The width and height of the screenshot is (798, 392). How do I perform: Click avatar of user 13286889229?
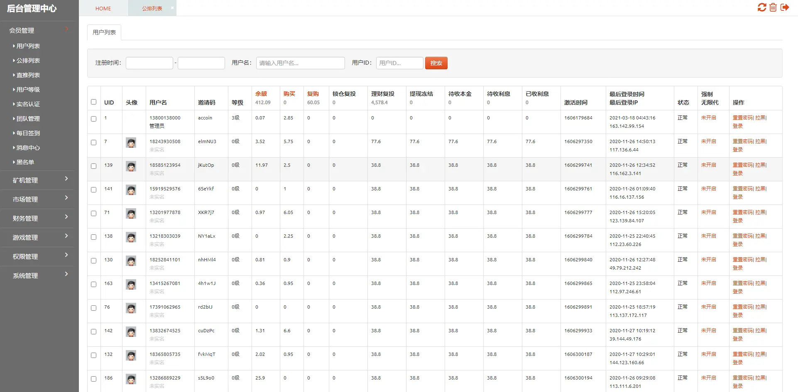(x=131, y=380)
